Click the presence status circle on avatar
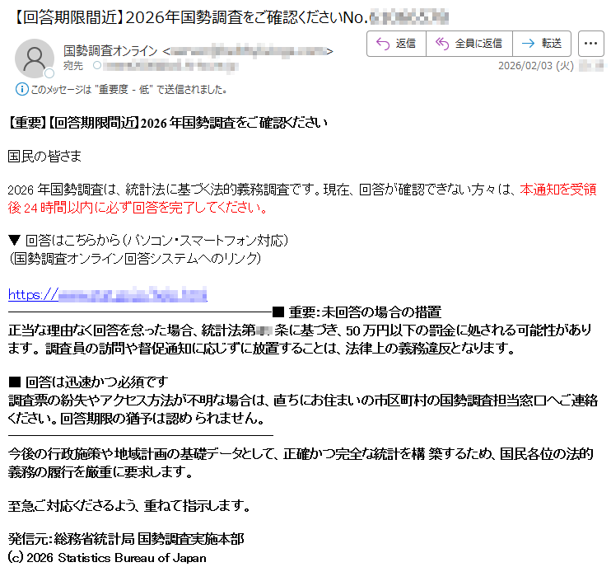Viewport: 611px width, 567px height. (x=49, y=73)
